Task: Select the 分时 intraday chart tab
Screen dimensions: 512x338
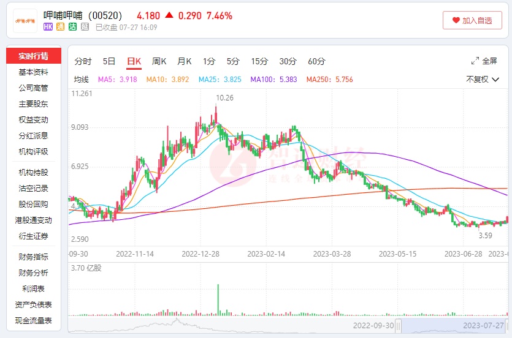Action: coord(83,61)
